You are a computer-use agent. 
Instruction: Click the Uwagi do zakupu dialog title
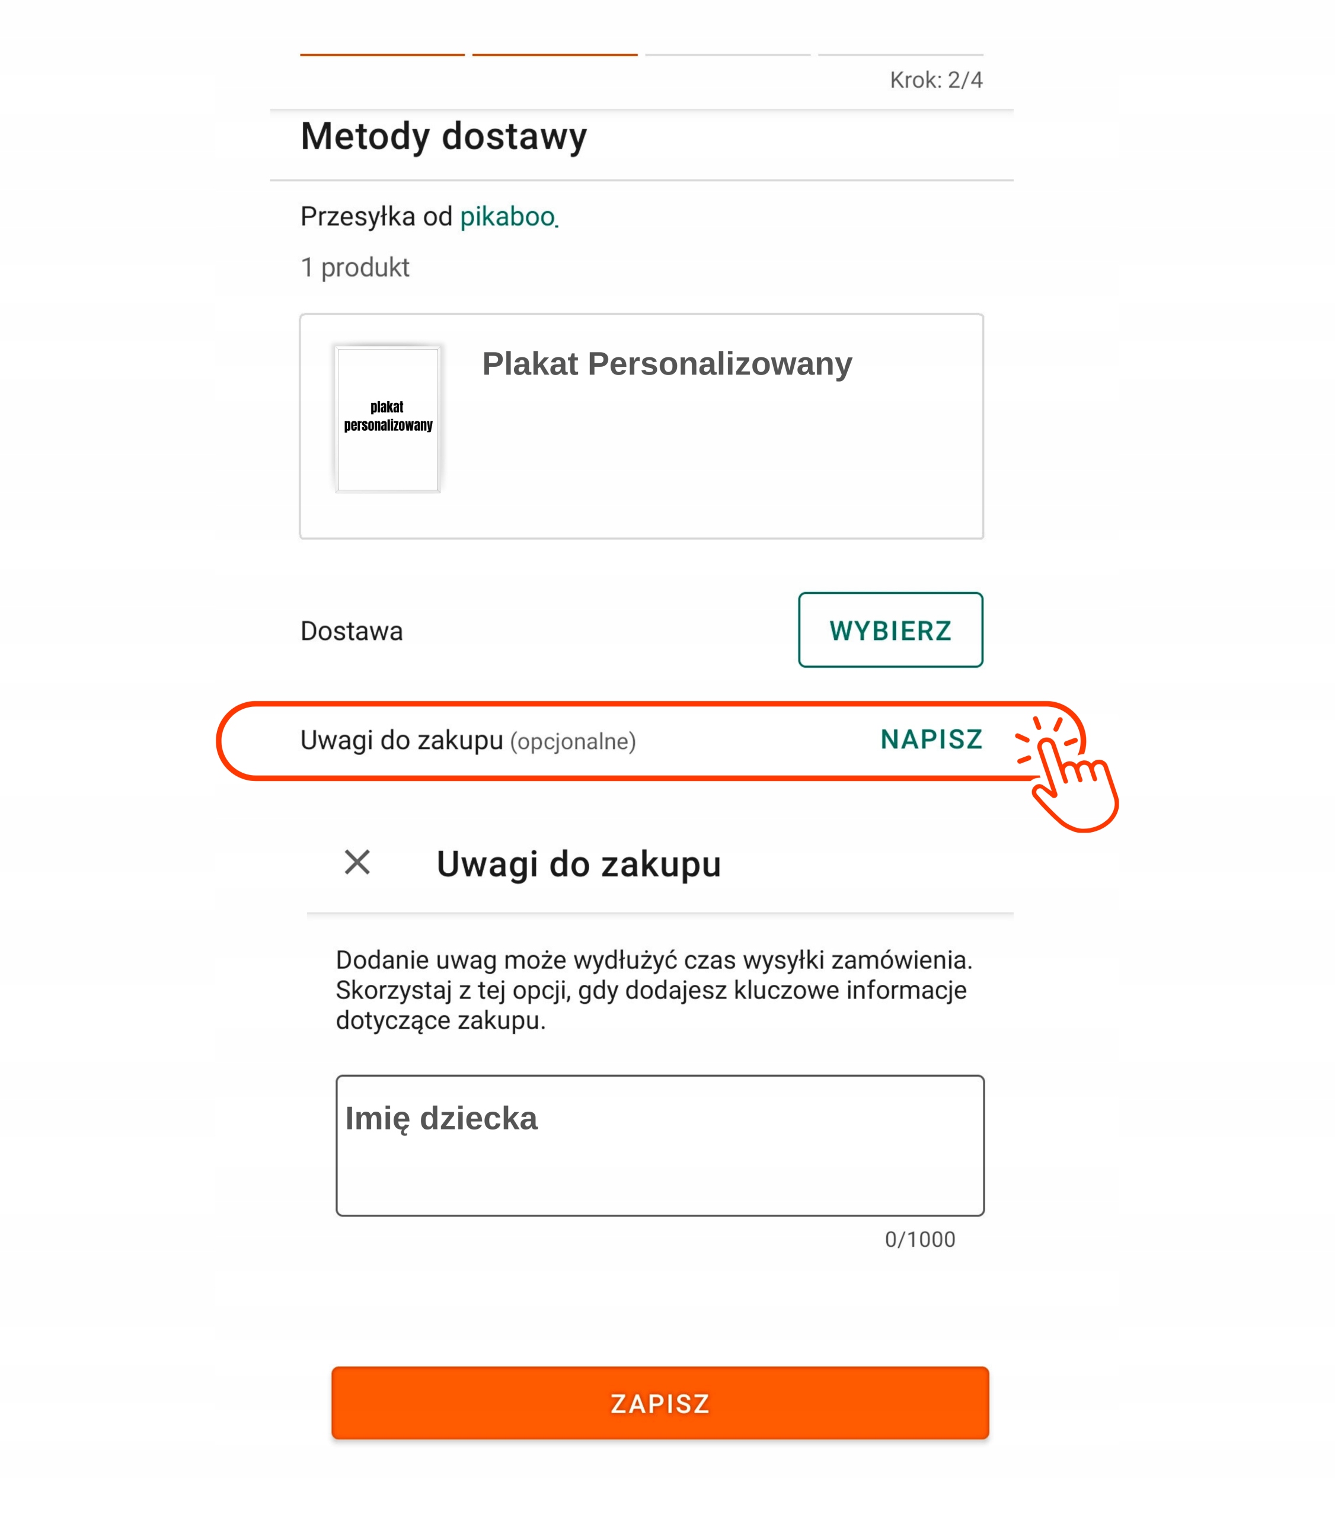(x=579, y=864)
